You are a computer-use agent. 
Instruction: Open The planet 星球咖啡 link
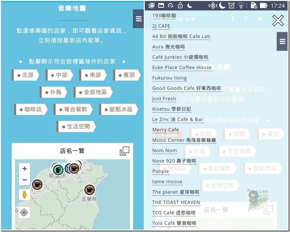176,192
